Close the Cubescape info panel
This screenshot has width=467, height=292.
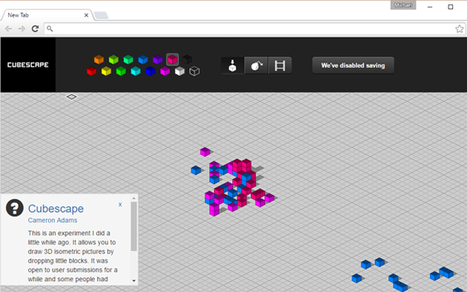click(x=120, y=204)
